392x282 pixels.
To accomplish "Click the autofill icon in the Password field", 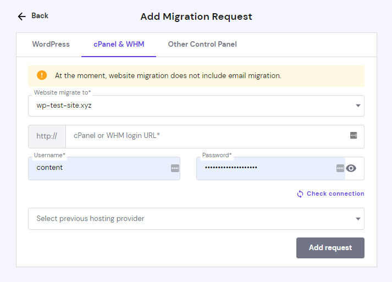I will [340, 168].
